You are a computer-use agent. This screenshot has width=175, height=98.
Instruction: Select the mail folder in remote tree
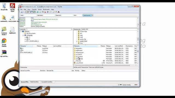pos(81,37)
